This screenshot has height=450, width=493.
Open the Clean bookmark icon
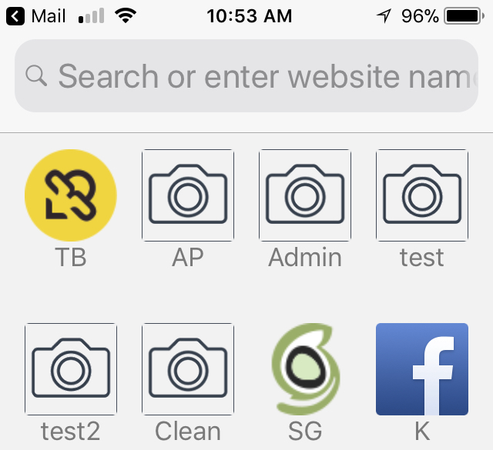coord(188,369)
